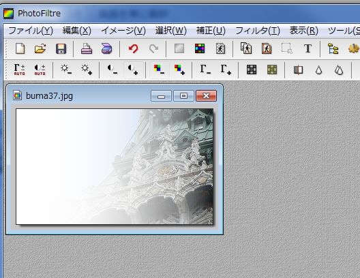Screen dimensions: 360x278
Task: Click the dark grid filter icon
Action: coord(252,69)
